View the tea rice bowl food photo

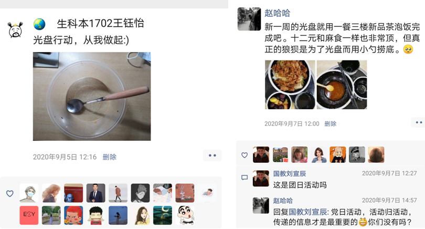point(290,85)
